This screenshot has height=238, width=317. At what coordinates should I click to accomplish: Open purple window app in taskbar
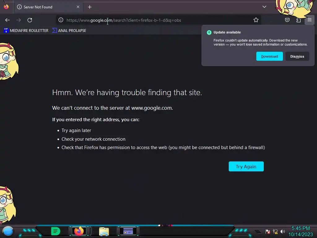[x=128, y=231]
